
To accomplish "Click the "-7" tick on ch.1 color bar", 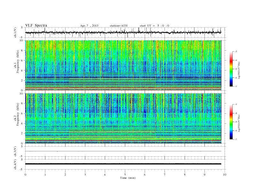I will click(236, 86).
